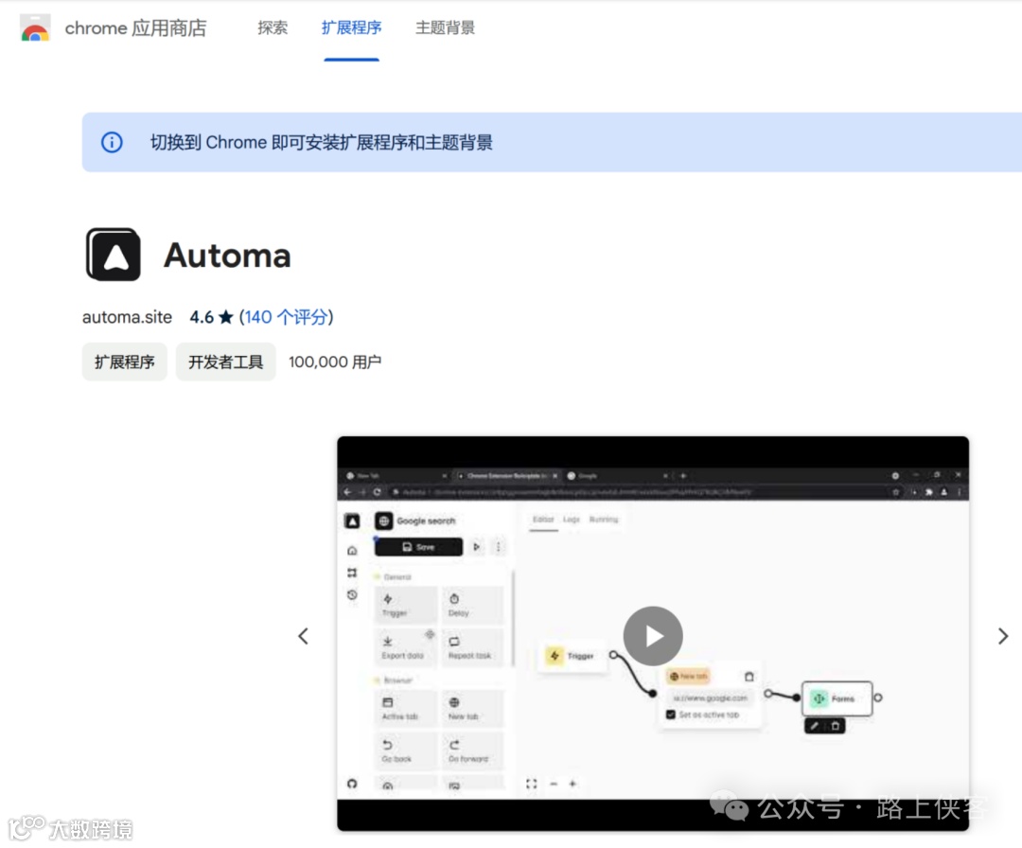Open the automa.site link
The width and height of the screenshot is (1022, 848).
click(x=127, y=317)
